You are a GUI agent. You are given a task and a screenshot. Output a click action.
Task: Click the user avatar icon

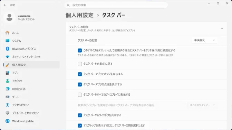[x=9, y=18]
